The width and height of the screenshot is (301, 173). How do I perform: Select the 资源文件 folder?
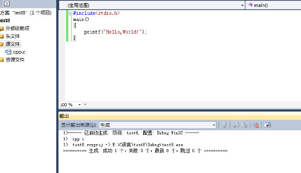pos(15,60)
